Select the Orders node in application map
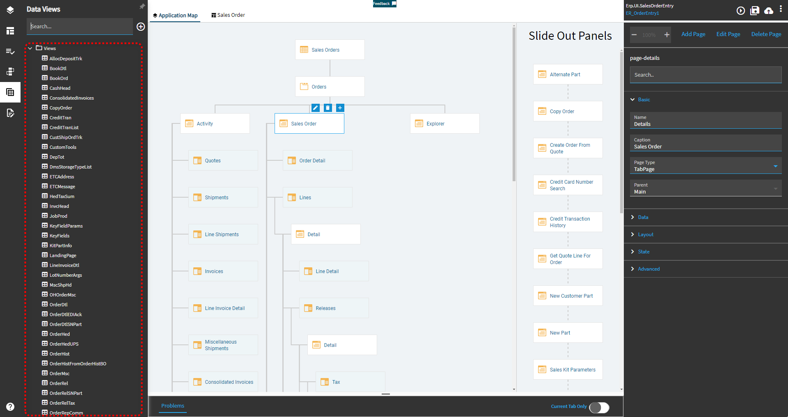Viewport: 788px width, 417px height. 330,87
